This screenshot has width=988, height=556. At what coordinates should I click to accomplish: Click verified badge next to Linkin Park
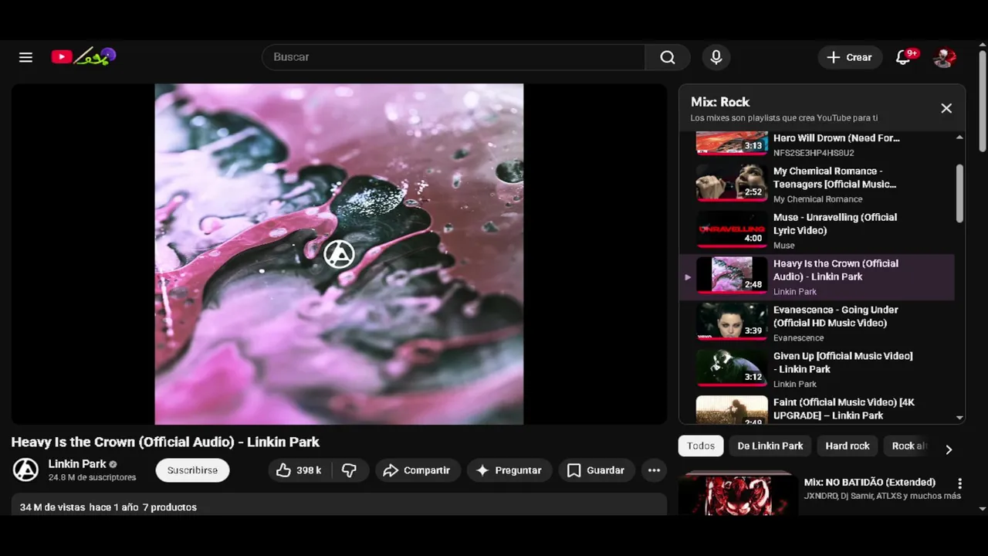pyautogui.click(x=113, y=464)
